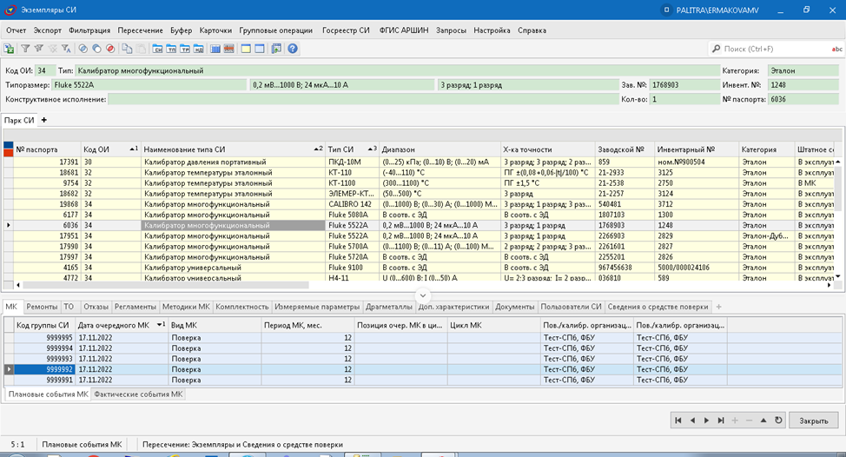
Task: Click the copy to buffer icon
Action: pyautogui.click(x=127, y=49)
